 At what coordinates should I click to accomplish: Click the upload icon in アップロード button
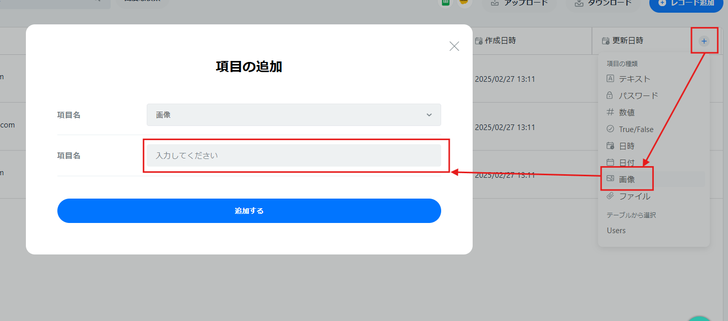click(494, 3)
